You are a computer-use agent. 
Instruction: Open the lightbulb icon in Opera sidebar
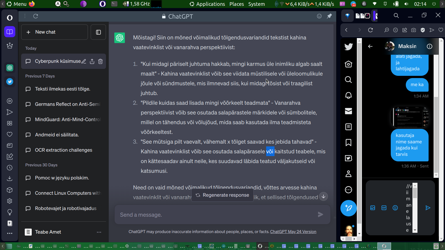tap(10, 212)
